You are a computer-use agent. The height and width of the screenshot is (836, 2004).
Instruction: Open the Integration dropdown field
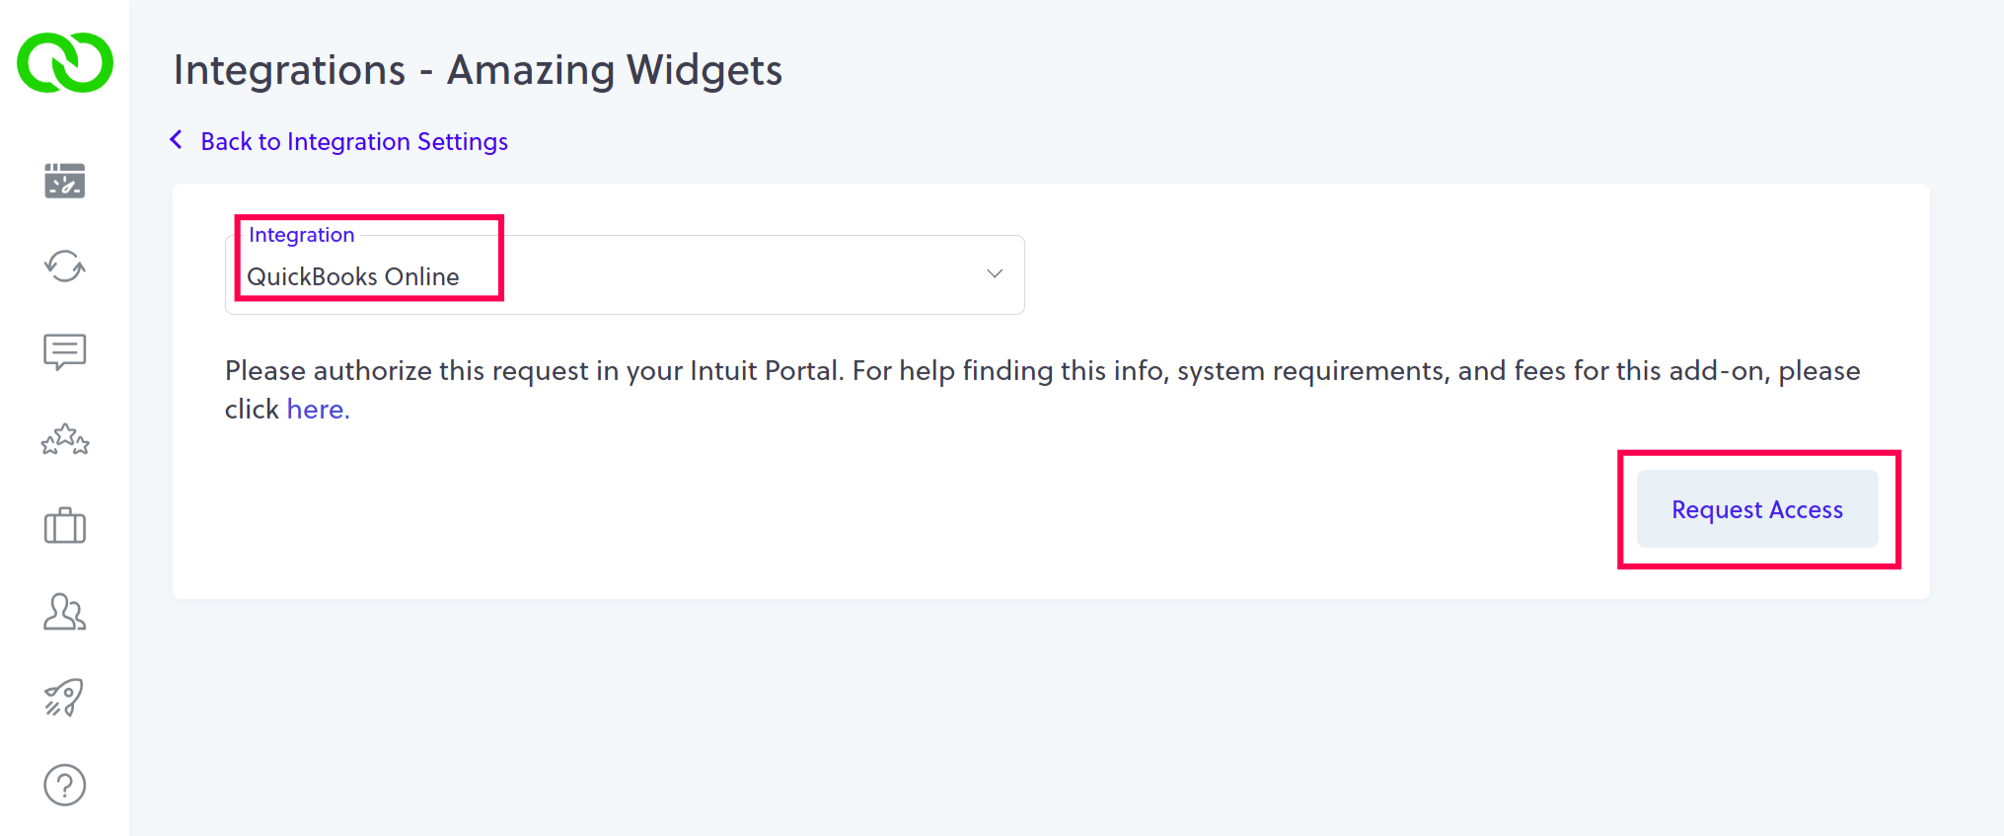[691, 275]
